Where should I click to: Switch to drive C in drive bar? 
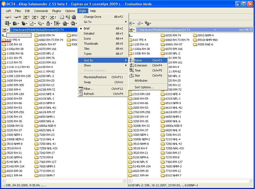8,17
